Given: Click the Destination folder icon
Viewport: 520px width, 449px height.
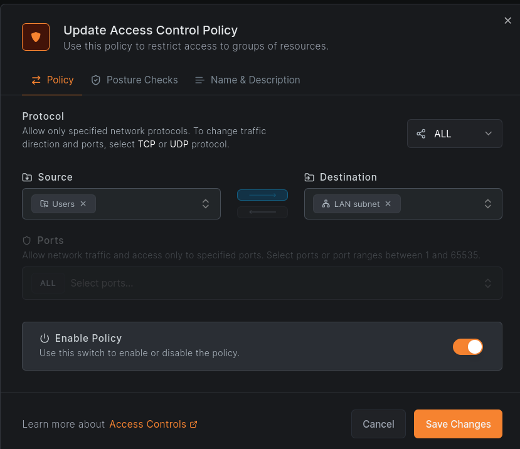Looking at the screenshot, I should (309, 177).
